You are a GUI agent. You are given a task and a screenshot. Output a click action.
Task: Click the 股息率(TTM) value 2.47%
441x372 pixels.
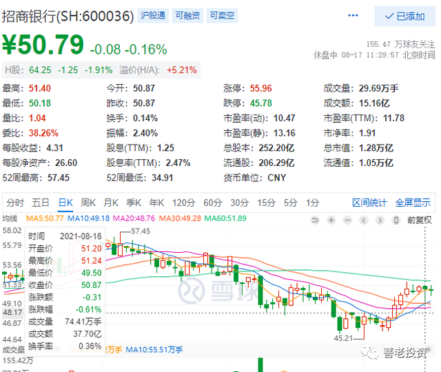(x=178, y=163)
